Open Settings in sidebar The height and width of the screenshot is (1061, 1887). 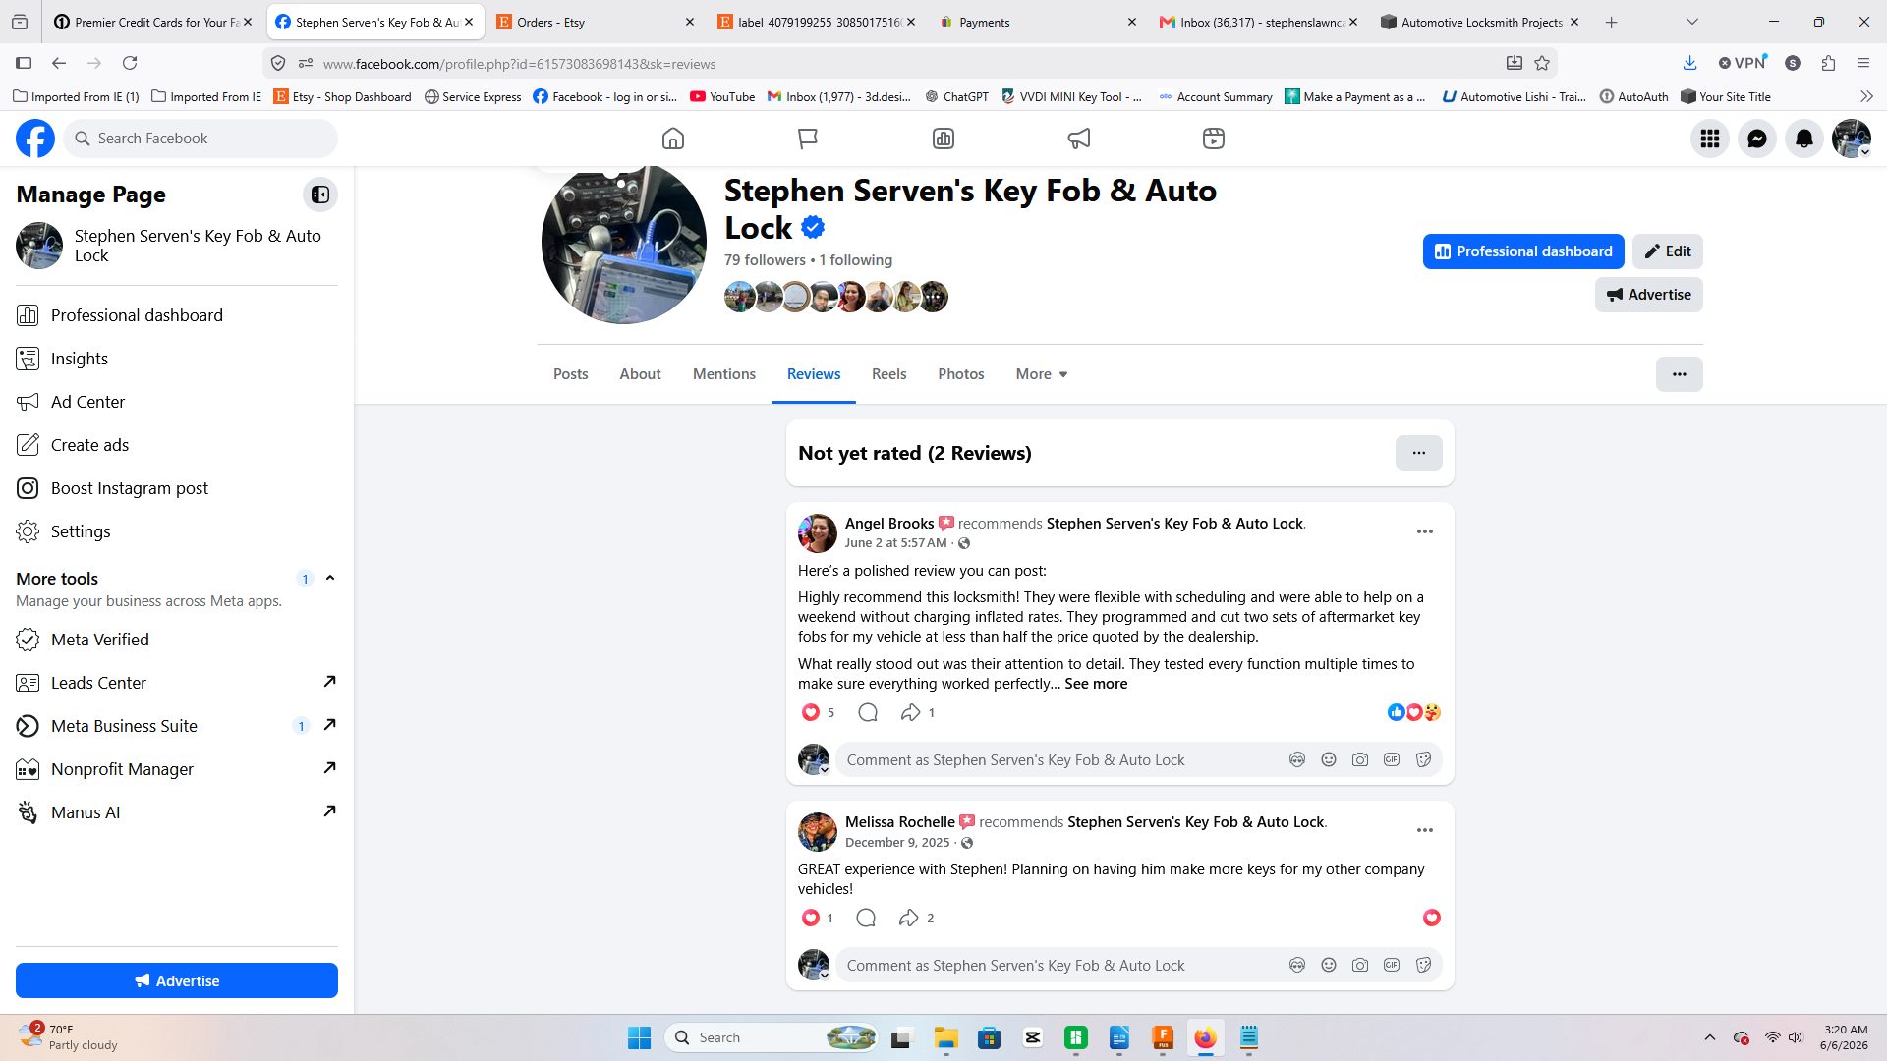pos(177,531)
